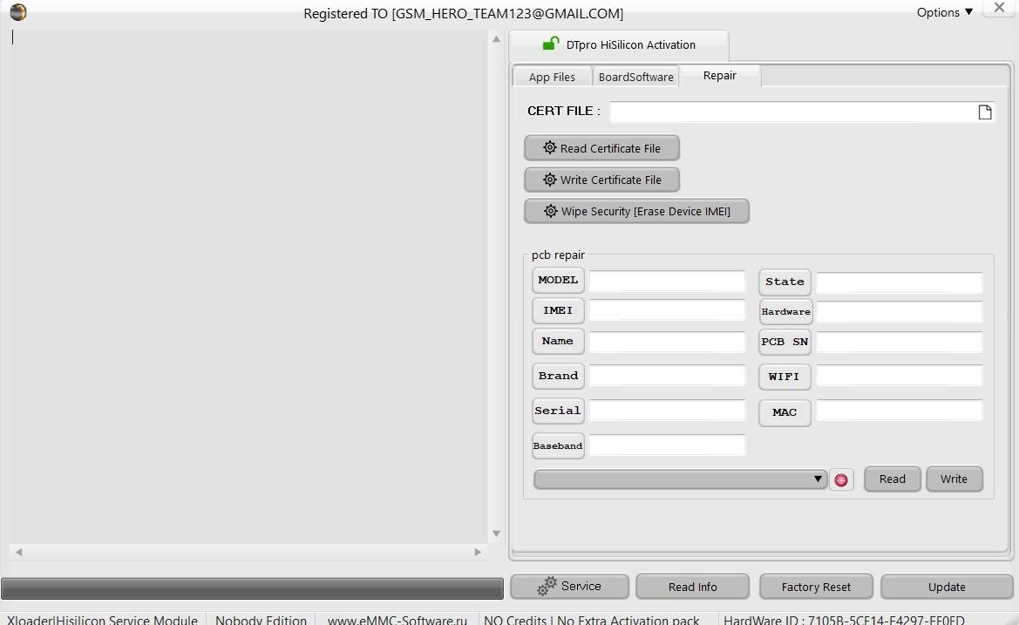The width and height of the screenshot is (1019, 625).
Task: Click the Baseband label button
Action: click(558, 445)
